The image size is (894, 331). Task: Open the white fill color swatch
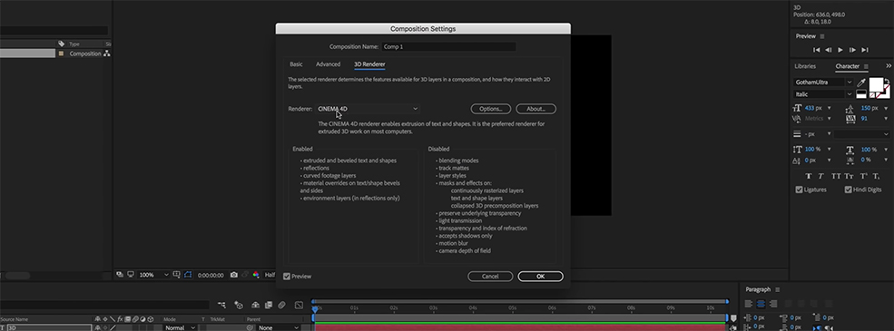pos(876,83)
